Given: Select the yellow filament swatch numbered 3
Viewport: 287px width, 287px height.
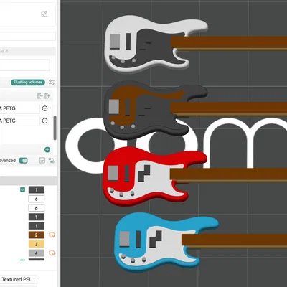Looking at the screenshot, I should (x=37, y=244).
